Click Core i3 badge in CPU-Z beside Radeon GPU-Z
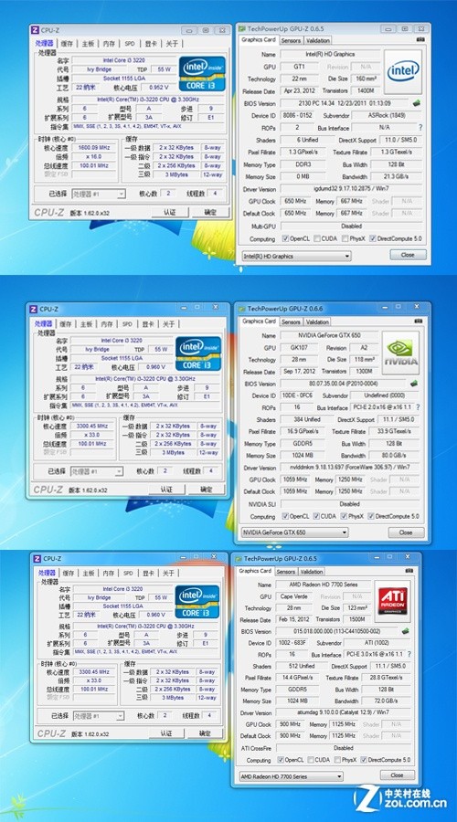The width and height of the screenshot is (457, 822). coord(197,601)
